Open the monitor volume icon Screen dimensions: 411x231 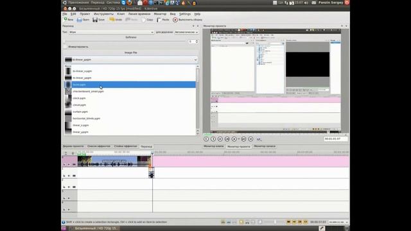tap(259, 139)
